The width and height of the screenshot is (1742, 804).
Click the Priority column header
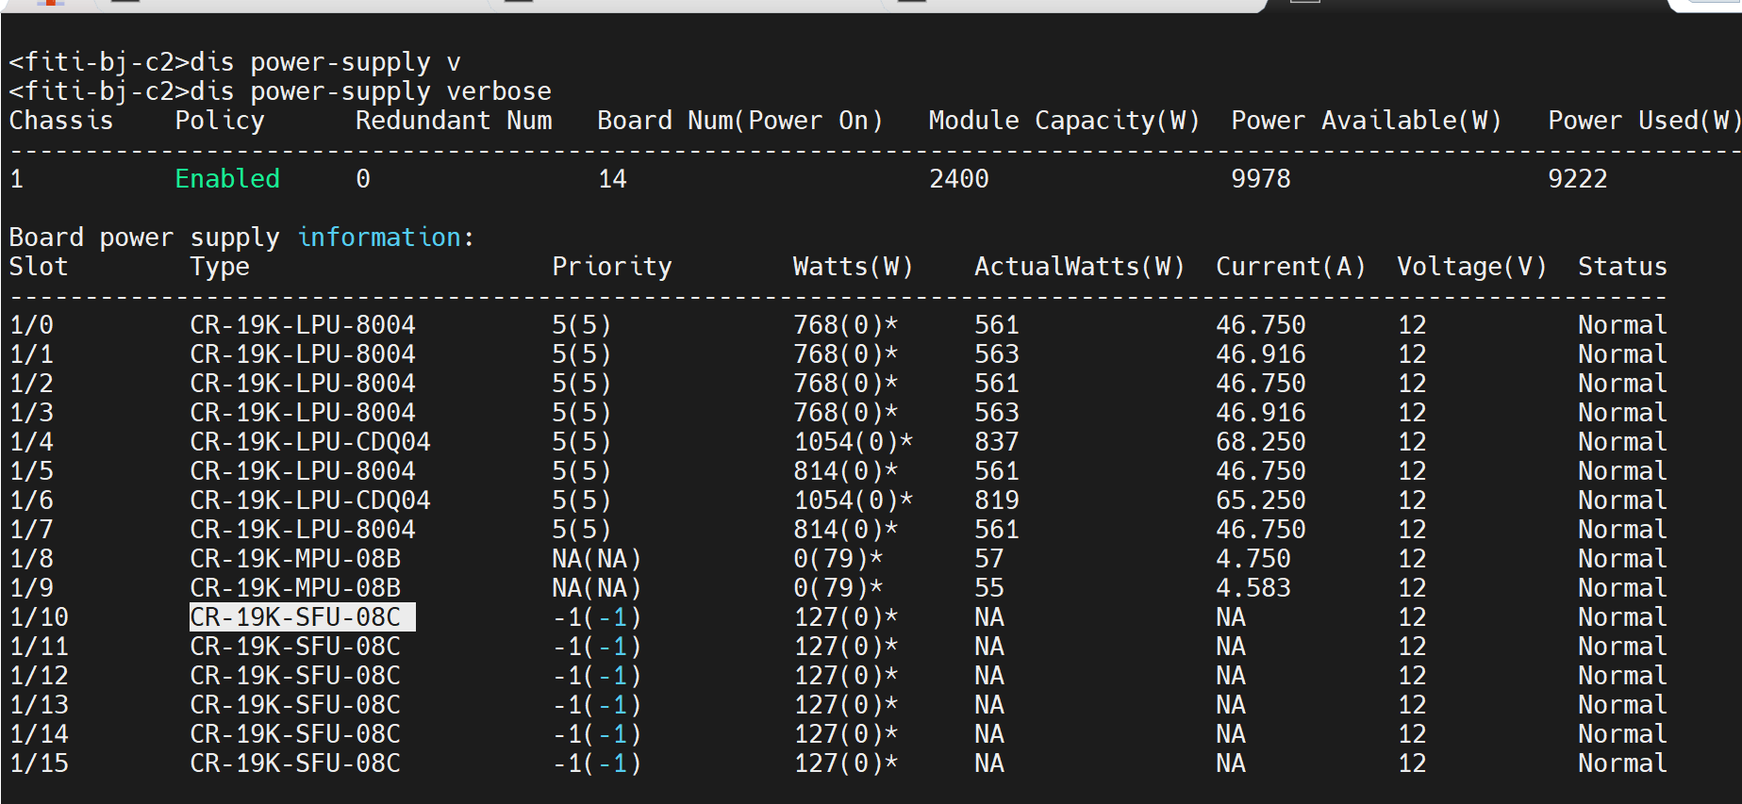[611, 267]
